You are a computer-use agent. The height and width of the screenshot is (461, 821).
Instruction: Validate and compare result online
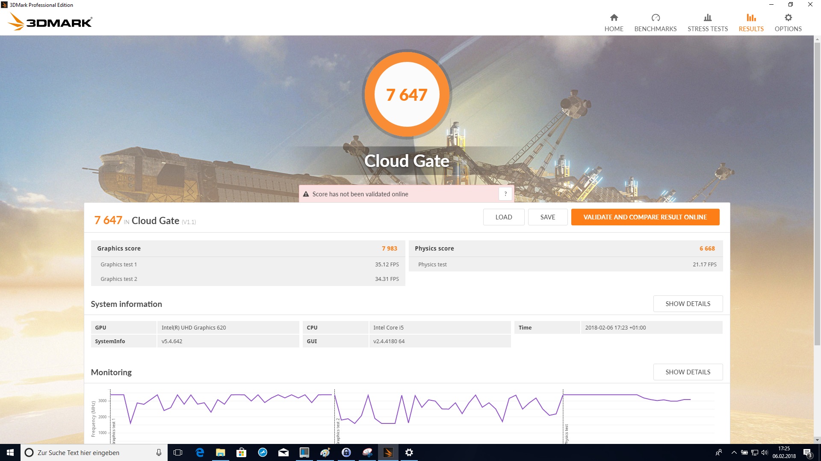click(x=645, y=217)
